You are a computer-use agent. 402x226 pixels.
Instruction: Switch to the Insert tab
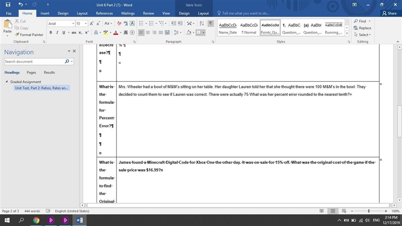45,14
